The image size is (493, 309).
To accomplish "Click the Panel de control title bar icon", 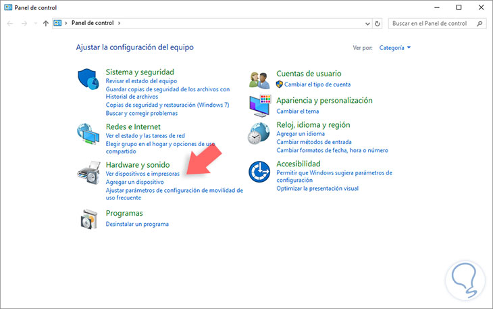I will (x=8, y=7).
